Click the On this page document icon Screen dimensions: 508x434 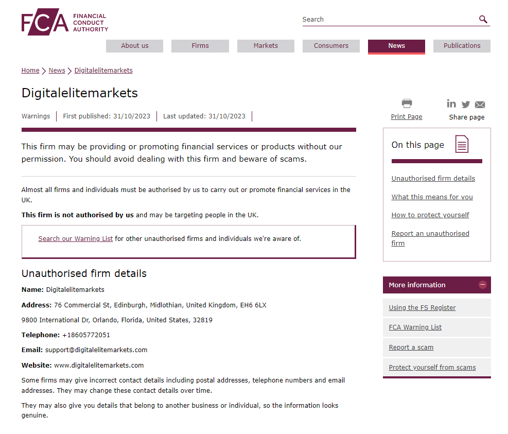click(462, 144)
